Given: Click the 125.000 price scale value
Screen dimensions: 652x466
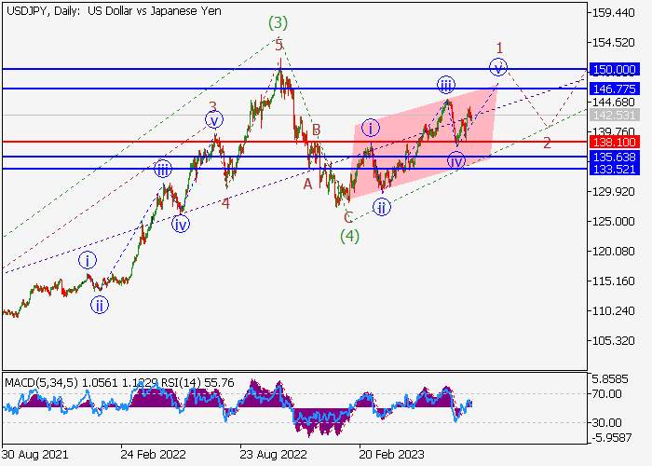Looking at the screenshot, I should (613, 222).
